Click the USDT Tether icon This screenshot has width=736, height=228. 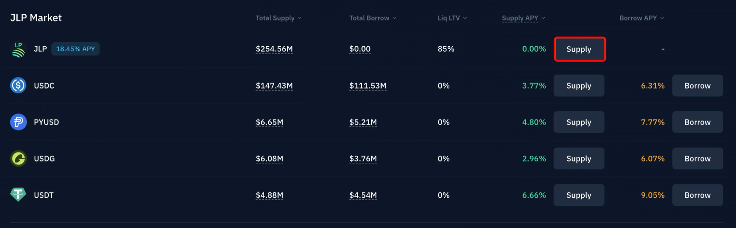pyautogui.click(x=18, y=195)
